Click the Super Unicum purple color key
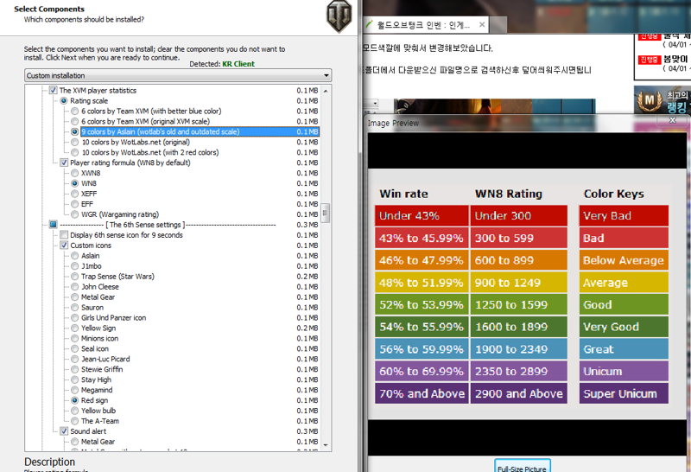Screen dimensions: 691x472 point(624,393)
